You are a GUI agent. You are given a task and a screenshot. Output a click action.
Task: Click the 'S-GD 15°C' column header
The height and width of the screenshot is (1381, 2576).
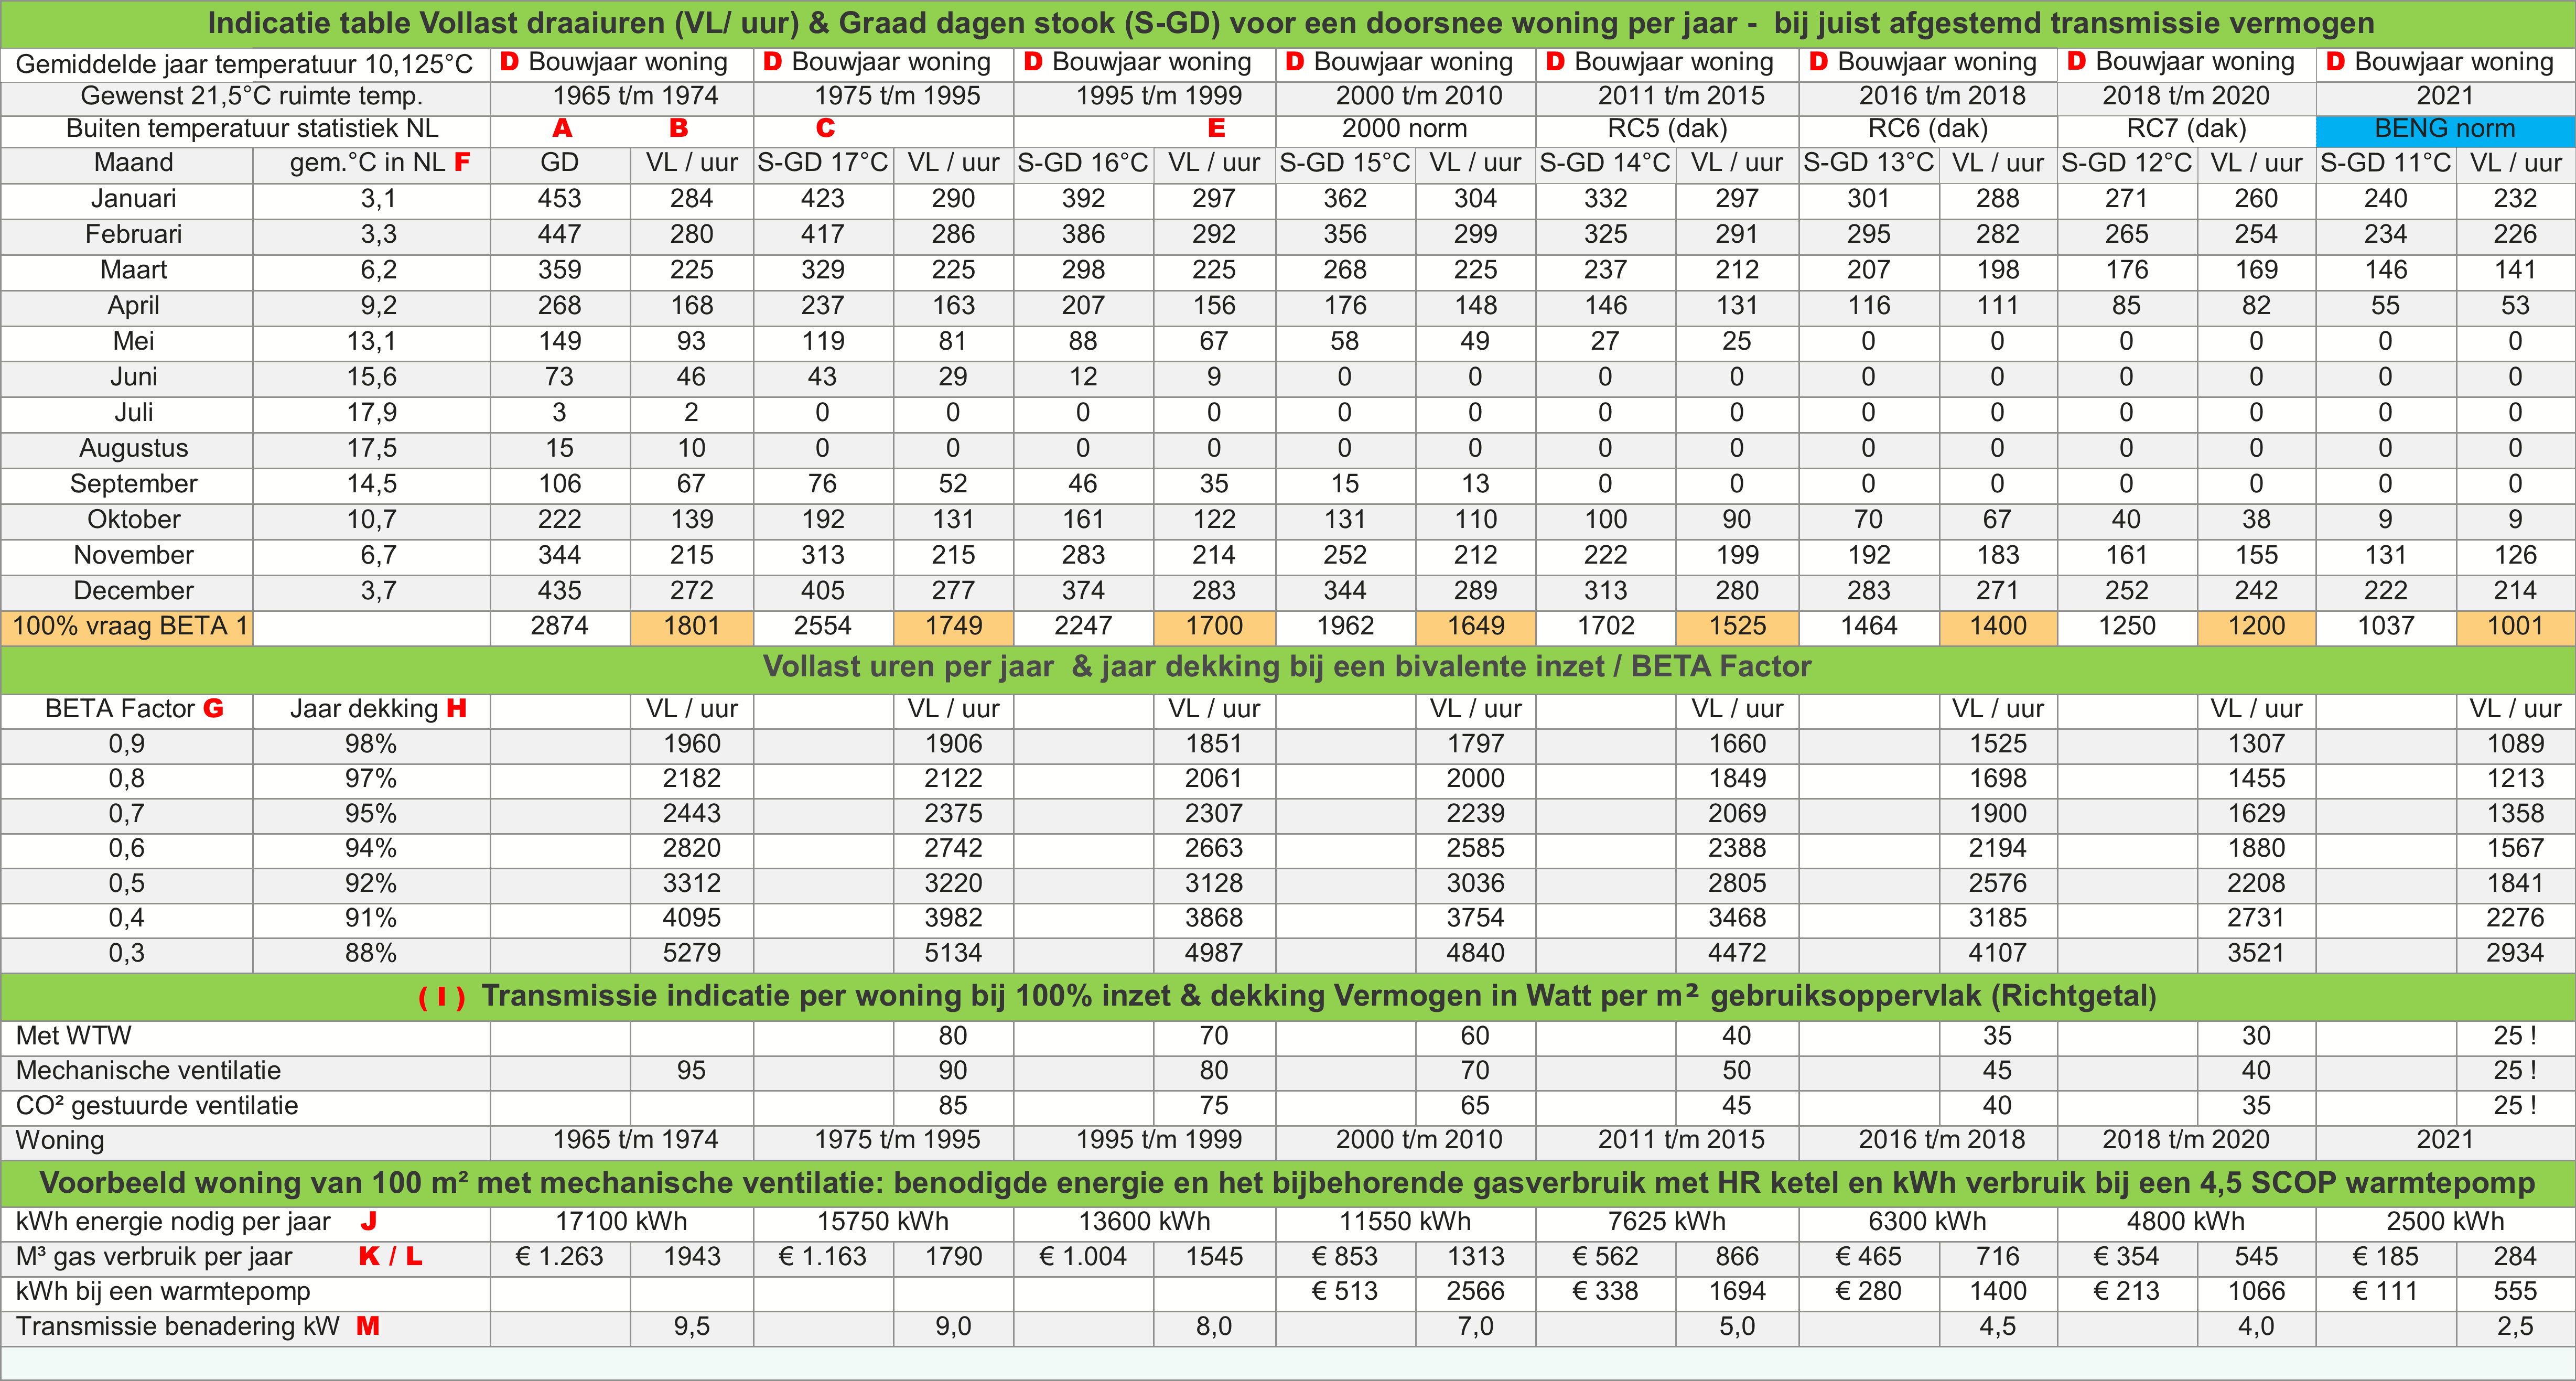click(1346, 164)
